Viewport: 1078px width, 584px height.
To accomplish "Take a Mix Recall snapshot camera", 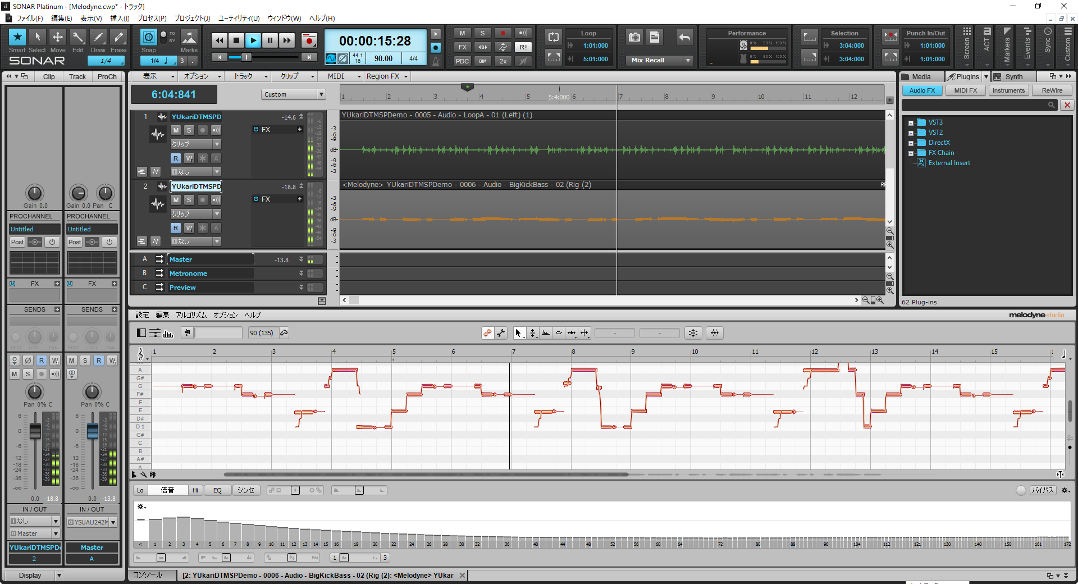I will click(634, 37).
